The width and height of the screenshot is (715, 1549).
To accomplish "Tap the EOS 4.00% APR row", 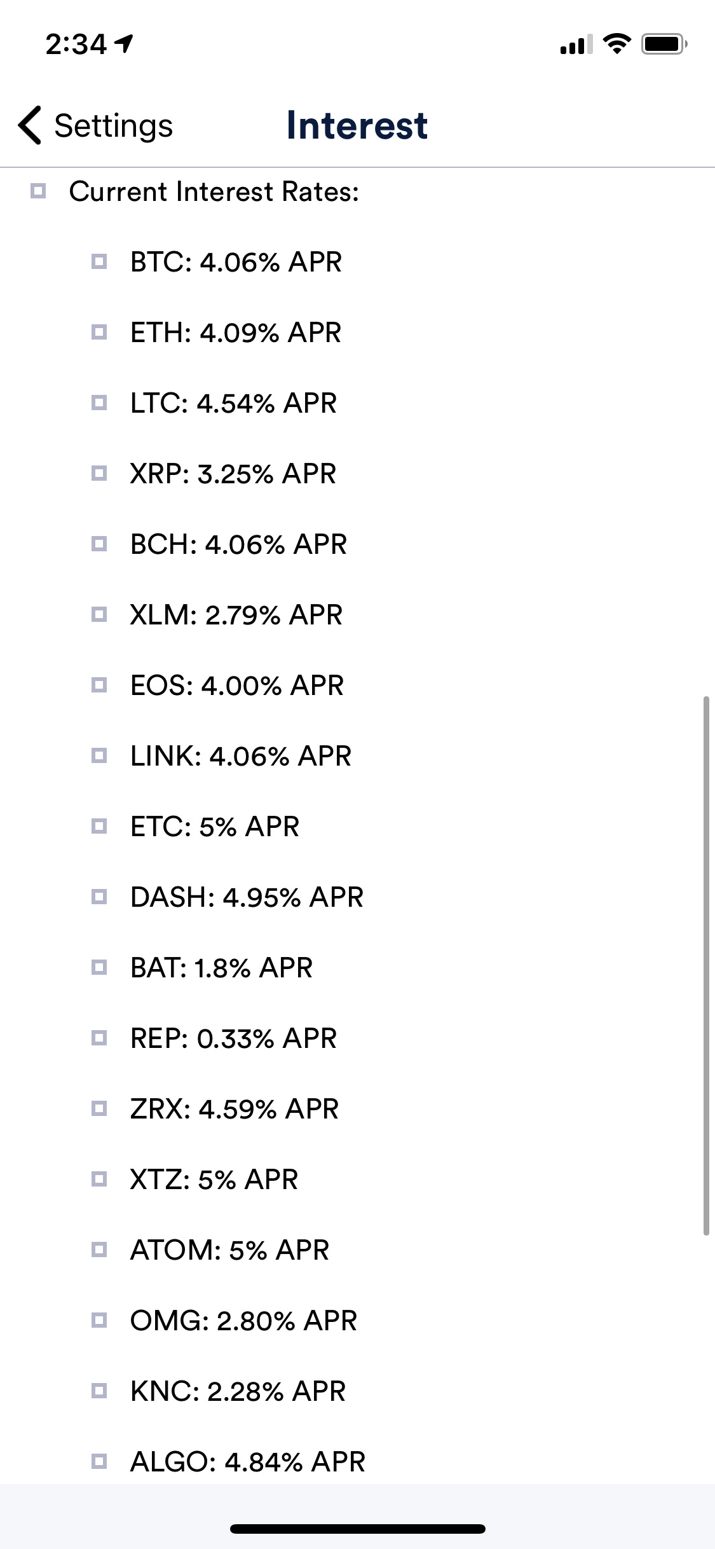I will (236, 685).
